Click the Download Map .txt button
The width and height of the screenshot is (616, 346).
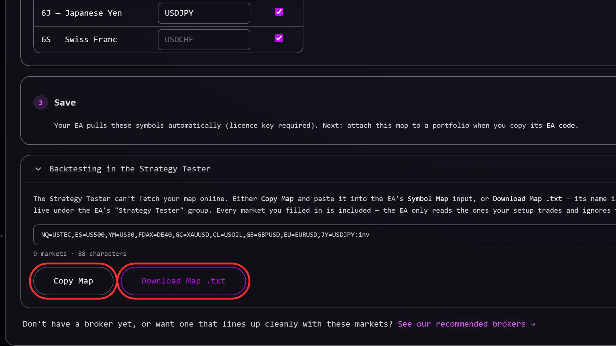click(183, 281)
